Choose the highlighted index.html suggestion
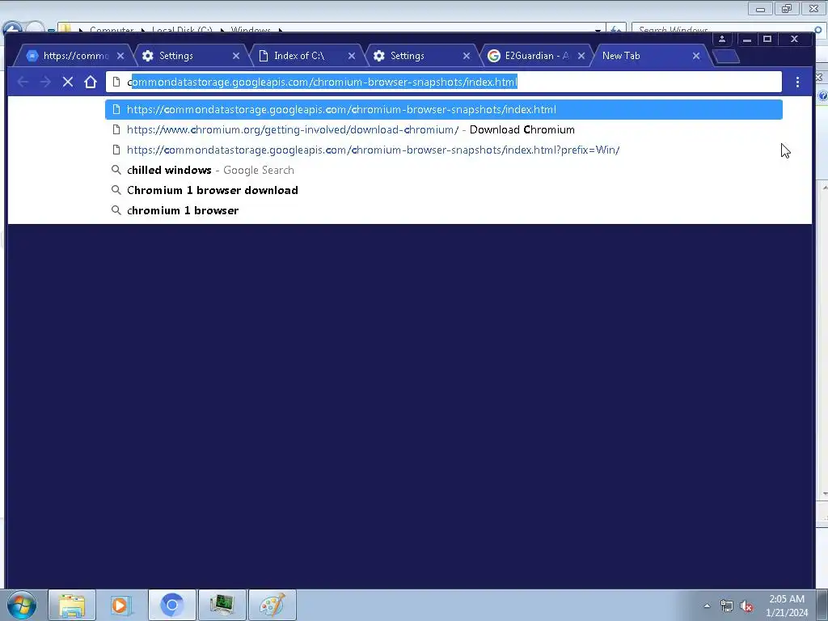This screenshot has width=828, height=621. point(444,109)
